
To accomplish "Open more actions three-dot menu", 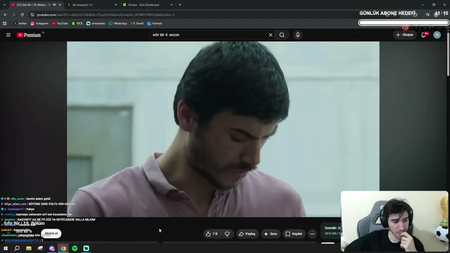I will coord(312,234).
